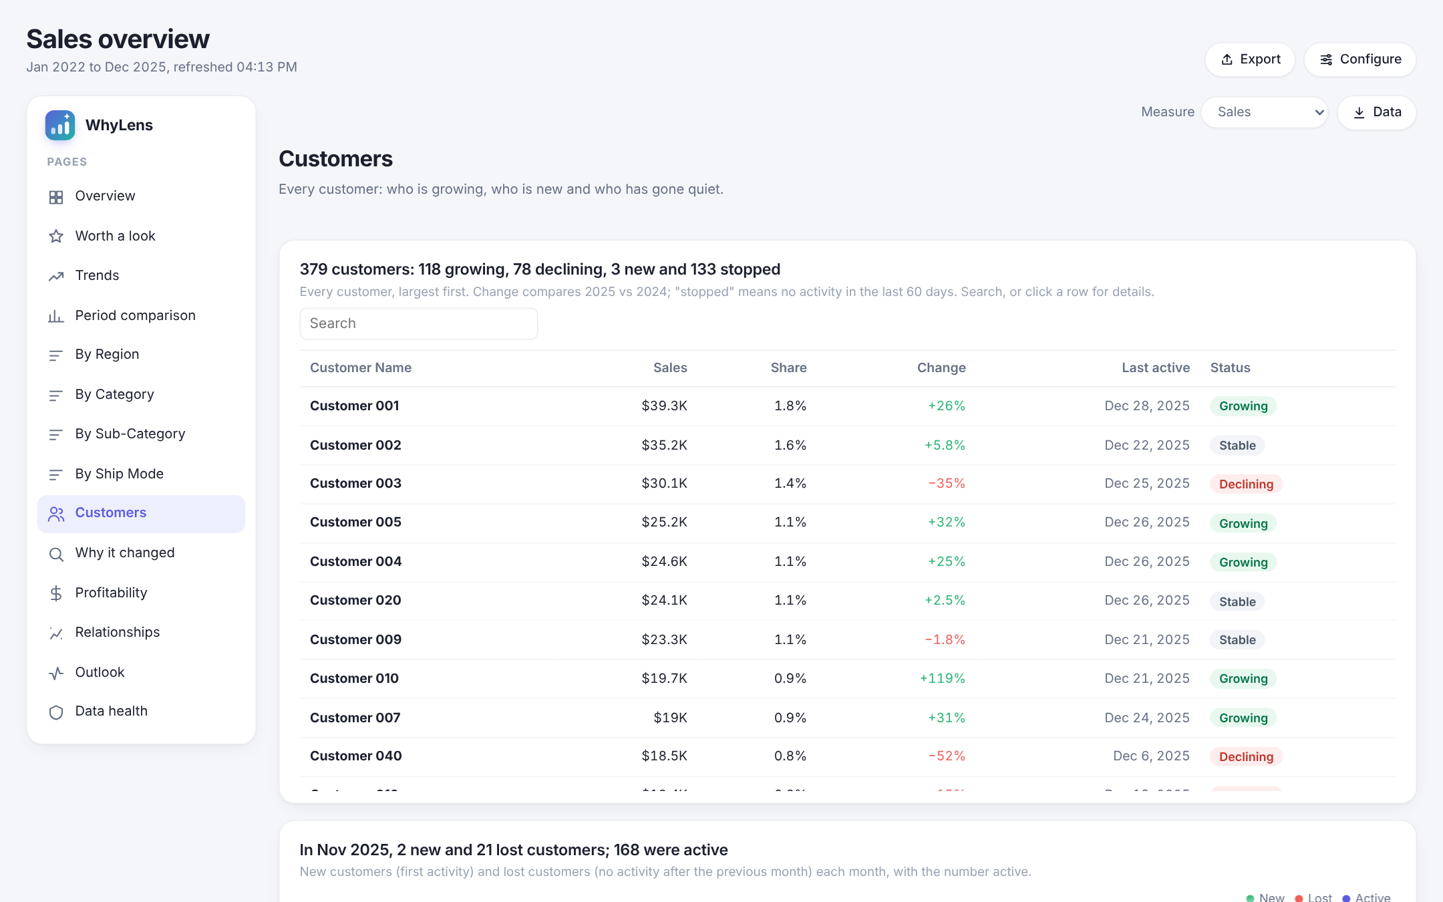Click the Worth a look star icon
Image resolution: width=1443 pixels, height=902 pixels.
point(56,237)
